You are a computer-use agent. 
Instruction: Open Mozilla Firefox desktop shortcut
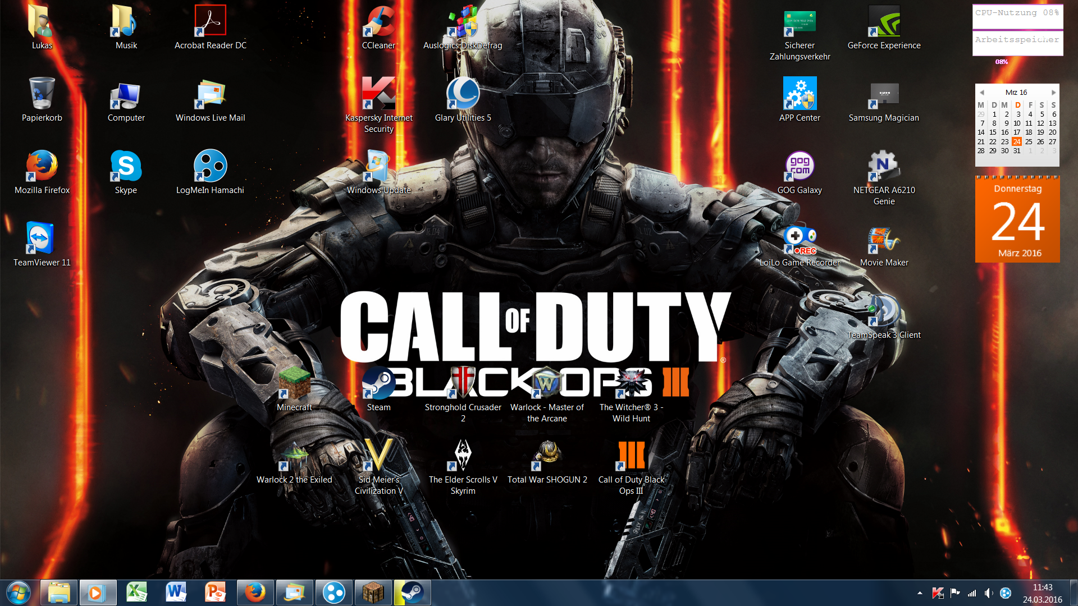tap(42, 172)
